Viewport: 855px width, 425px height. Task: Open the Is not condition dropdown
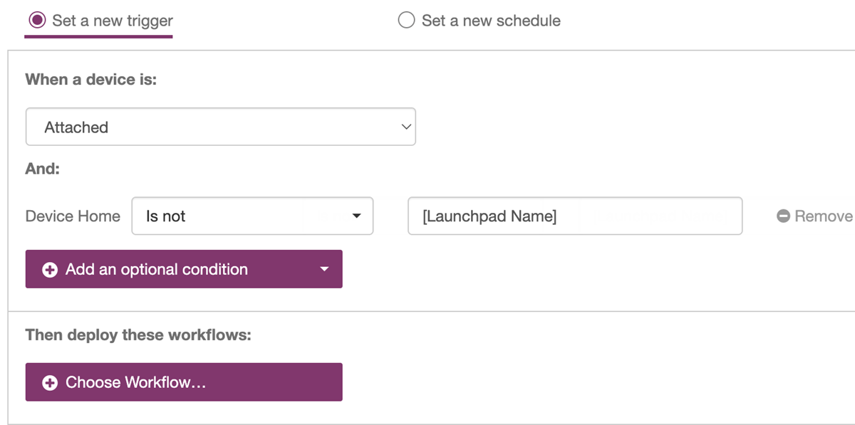click(252, 216)
